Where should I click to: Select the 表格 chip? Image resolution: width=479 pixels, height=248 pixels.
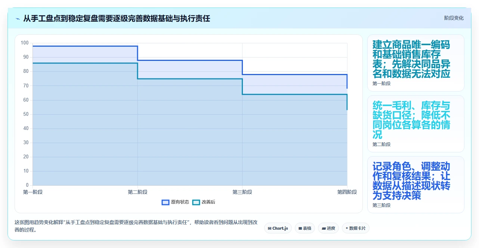[x=305, y=228]
